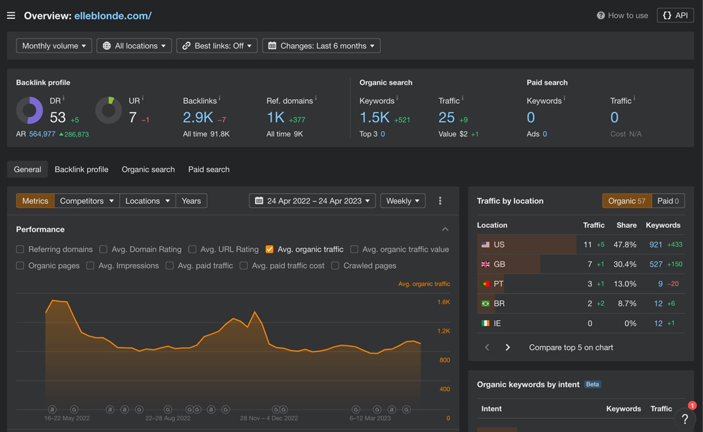Enable the Avg. Domain Rating checkbox

coord(103,249)
